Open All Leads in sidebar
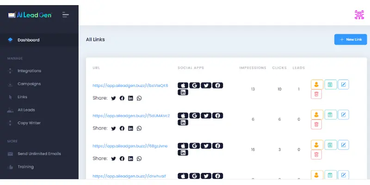 (26, 110)
